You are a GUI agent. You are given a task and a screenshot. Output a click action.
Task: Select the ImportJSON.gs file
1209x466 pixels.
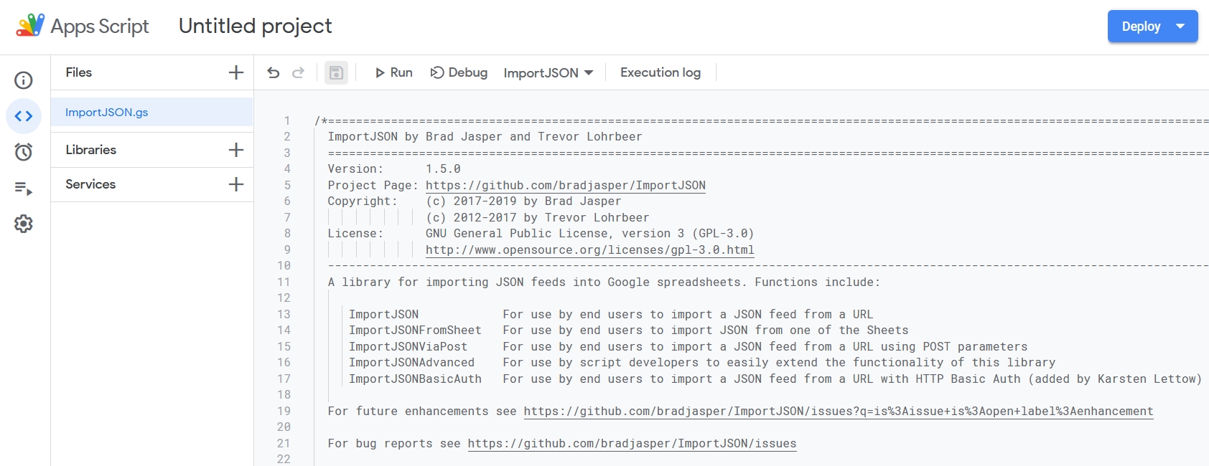151,113
